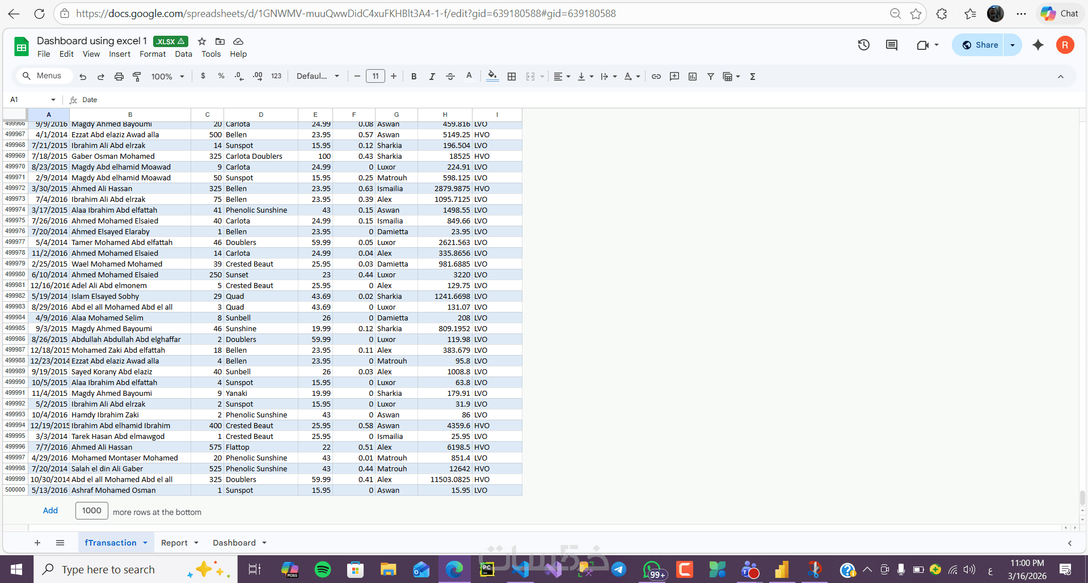The width and height of the screenshot is (1088, 583).
Task: Click the font size field
Action: click(376, 76)
